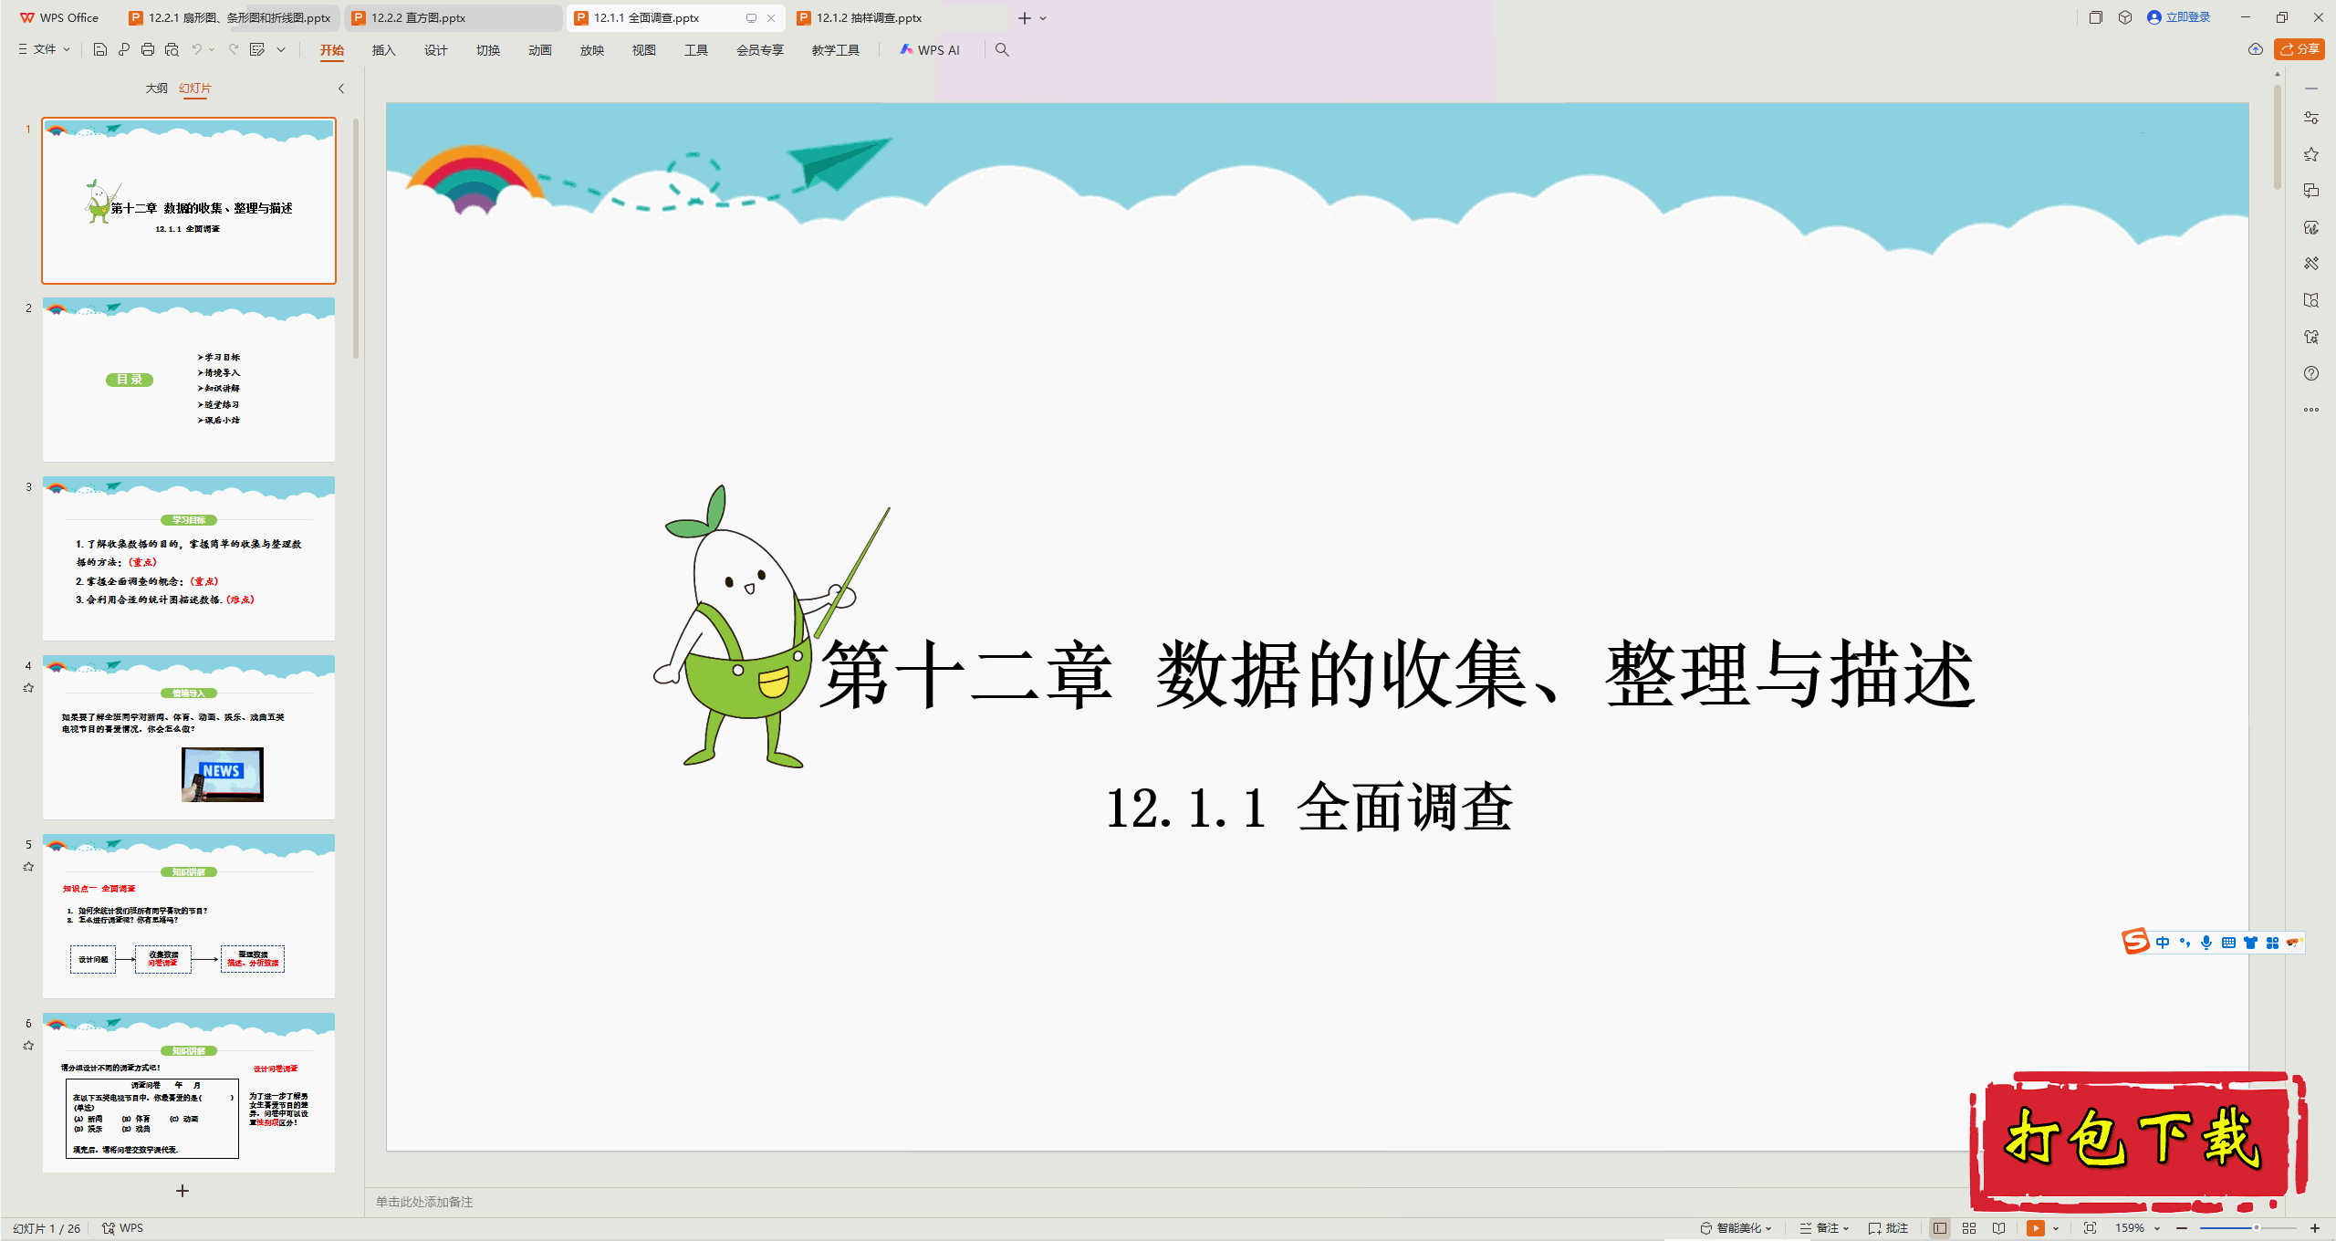This screenshot has height=1241, width=2336.
Task: Open the slideshow play options dropdown arrow
Action: click(2056, 1228)
